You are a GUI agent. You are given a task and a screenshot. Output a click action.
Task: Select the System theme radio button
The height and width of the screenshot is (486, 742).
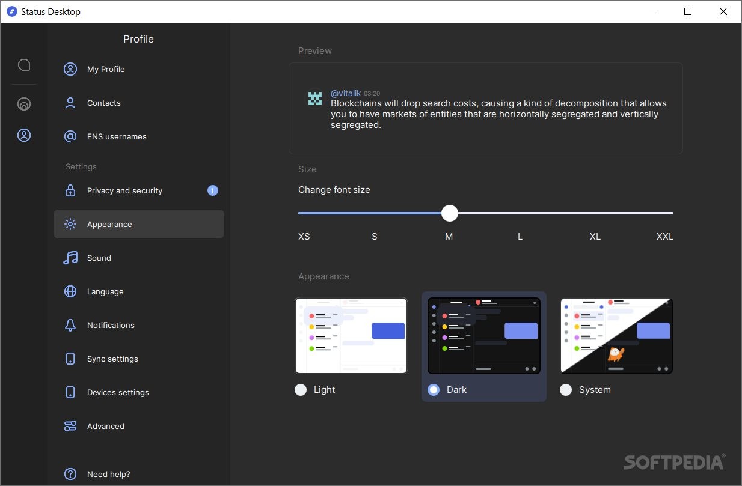coord(566,390)
